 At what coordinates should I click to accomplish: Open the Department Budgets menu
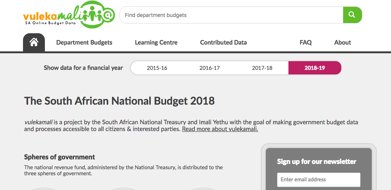pos(84,42)
